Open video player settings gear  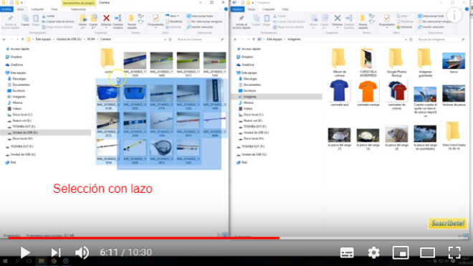click(x=374, y=252)
